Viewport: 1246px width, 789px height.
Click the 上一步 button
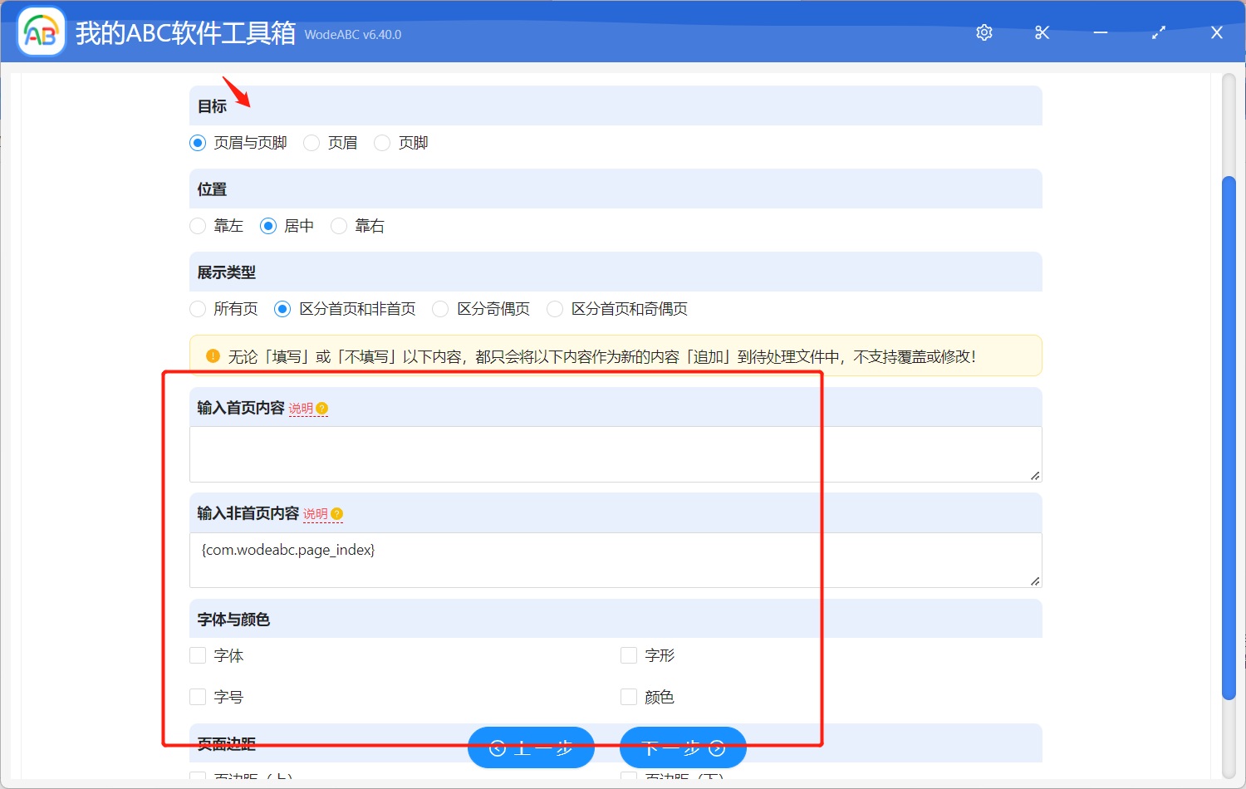(x=531, y=747)
